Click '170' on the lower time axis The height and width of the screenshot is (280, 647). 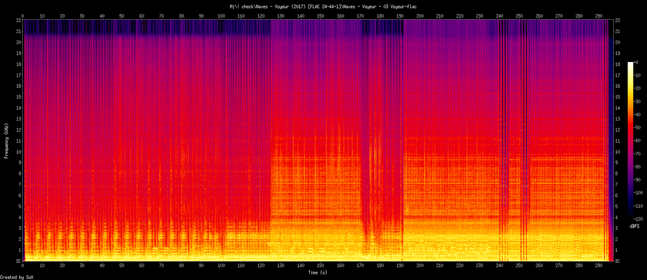360,265
